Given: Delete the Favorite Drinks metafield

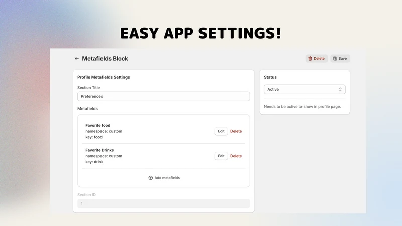Looking at the screenshot, I should point(236,156).
